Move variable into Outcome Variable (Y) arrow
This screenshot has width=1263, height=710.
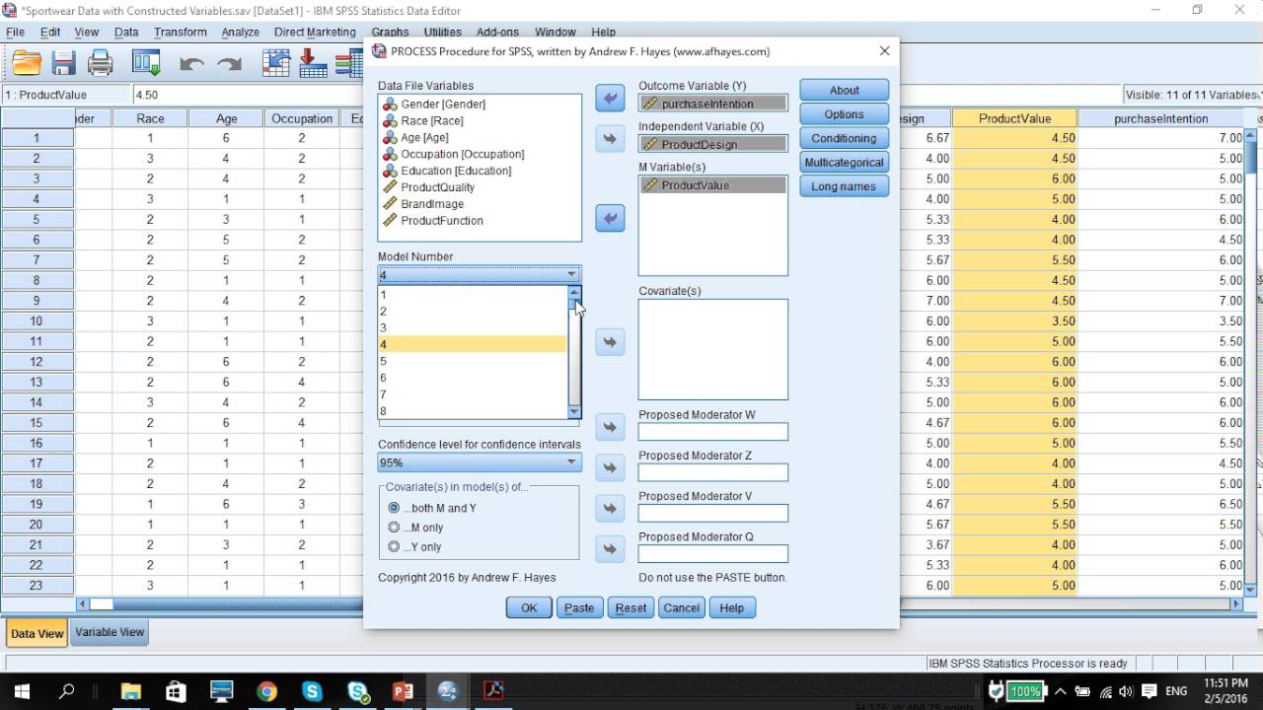click(x=610, y=98)
